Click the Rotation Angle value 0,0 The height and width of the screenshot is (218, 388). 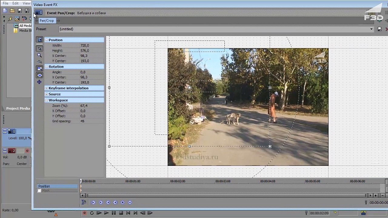click(83, 72)
